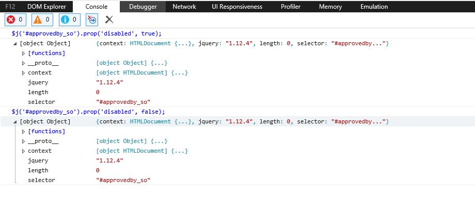
Task: Click length property in first result
Action: (38, 92)
